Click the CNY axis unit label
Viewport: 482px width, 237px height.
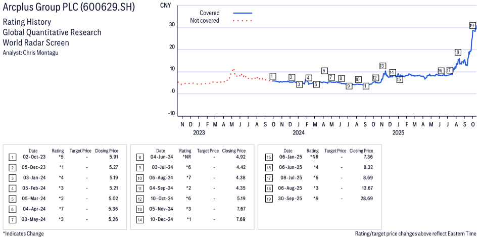(165, 5)
